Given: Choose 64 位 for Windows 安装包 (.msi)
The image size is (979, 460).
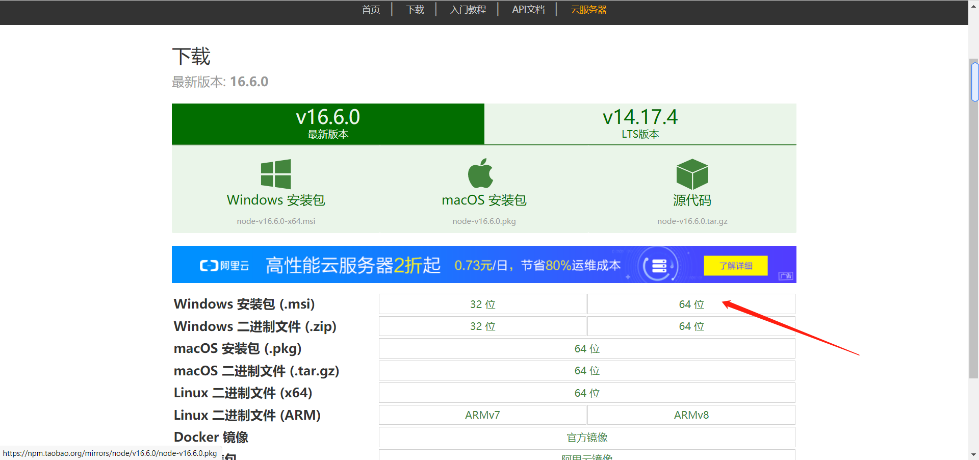Looking at the screenshot, I should 691,304.
